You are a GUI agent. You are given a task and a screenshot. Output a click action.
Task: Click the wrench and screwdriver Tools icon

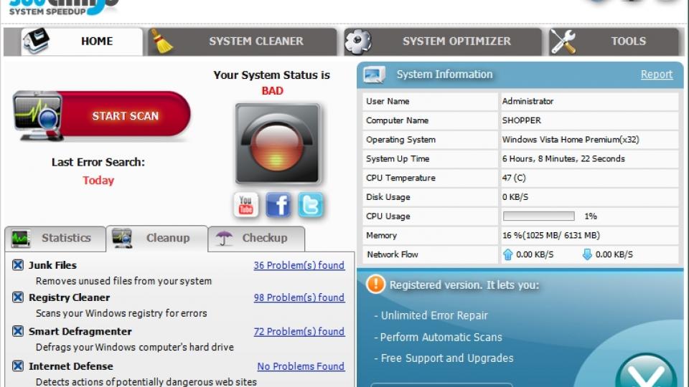(x=563, y=42)
